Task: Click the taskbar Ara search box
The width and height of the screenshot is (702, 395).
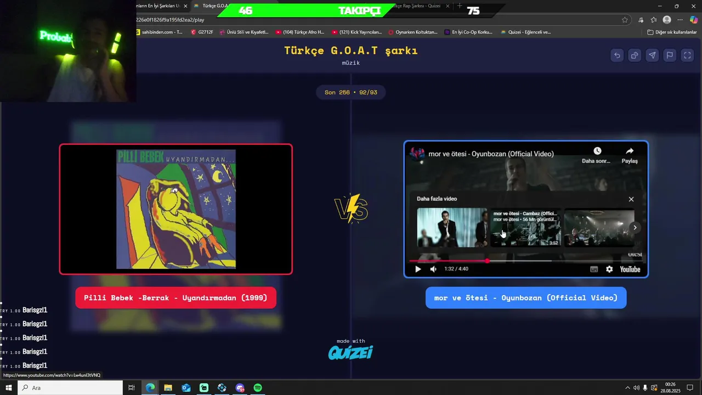Action: pos(70,388)
